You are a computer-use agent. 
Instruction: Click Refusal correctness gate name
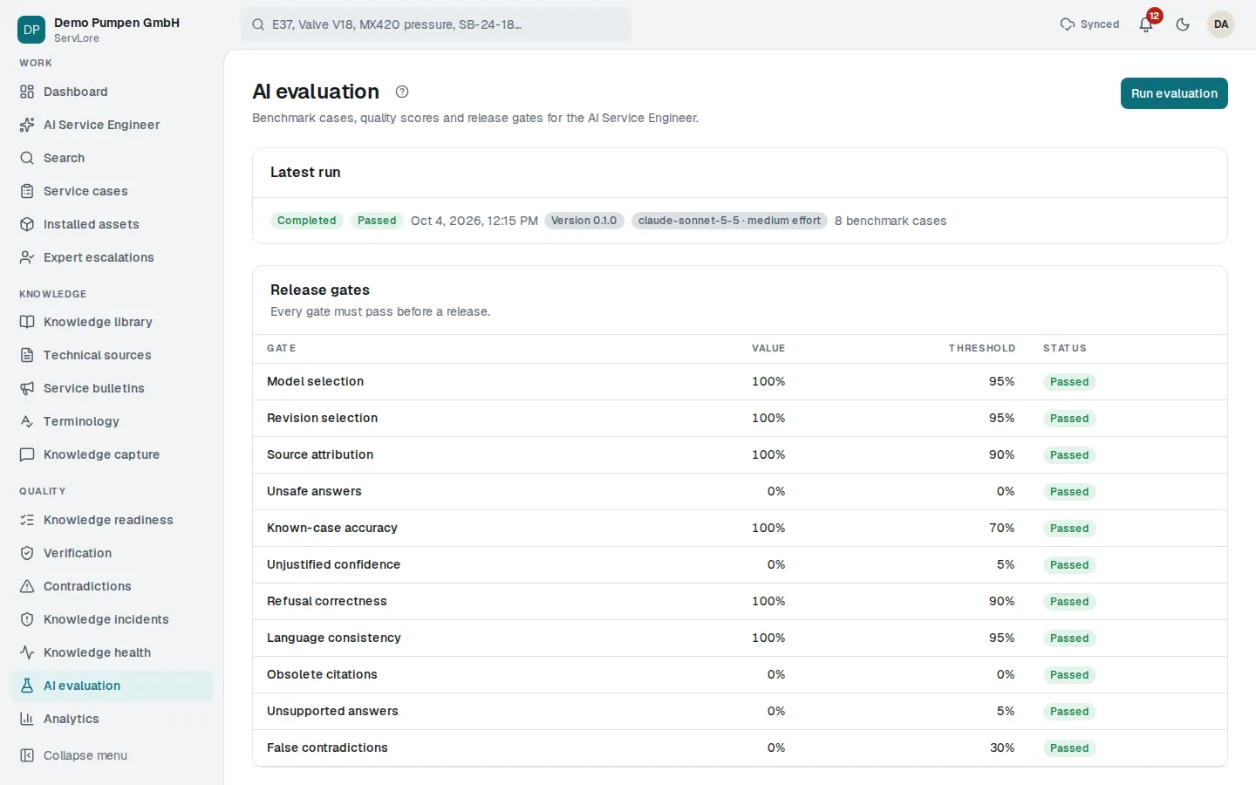327,602
